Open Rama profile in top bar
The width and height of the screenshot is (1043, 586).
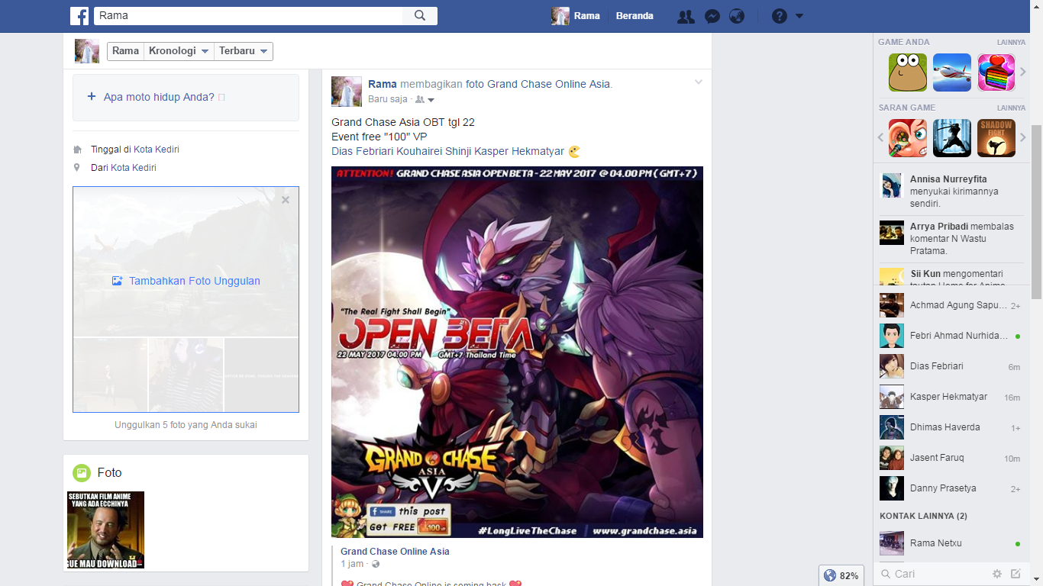click(x=576, y=16)
